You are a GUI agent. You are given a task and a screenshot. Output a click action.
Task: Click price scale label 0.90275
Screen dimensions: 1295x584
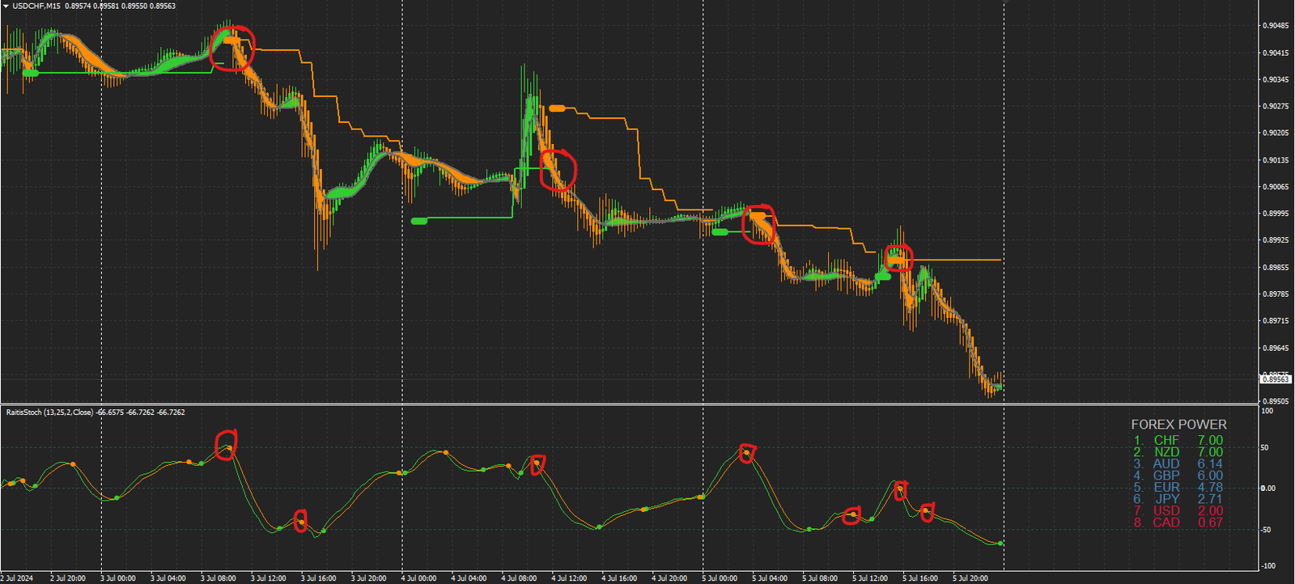click(x=1276, y=106)
